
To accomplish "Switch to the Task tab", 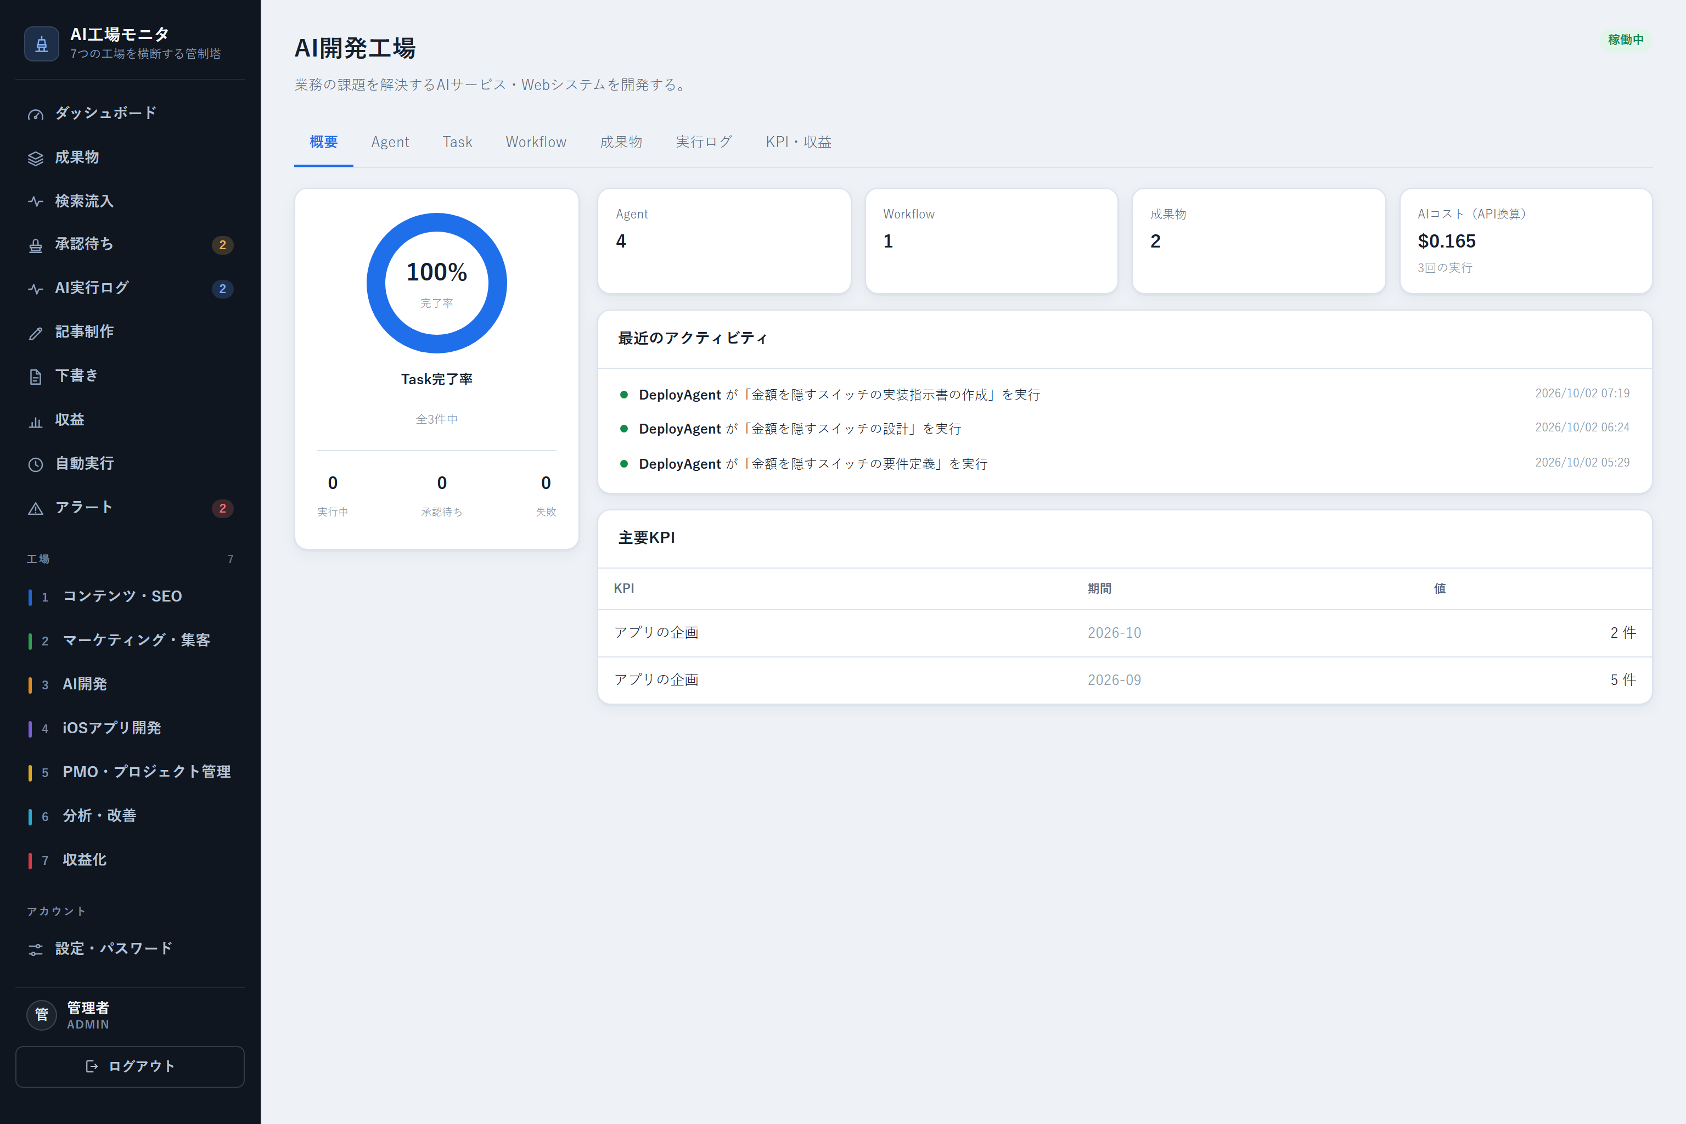I will (x=457, y=142).
